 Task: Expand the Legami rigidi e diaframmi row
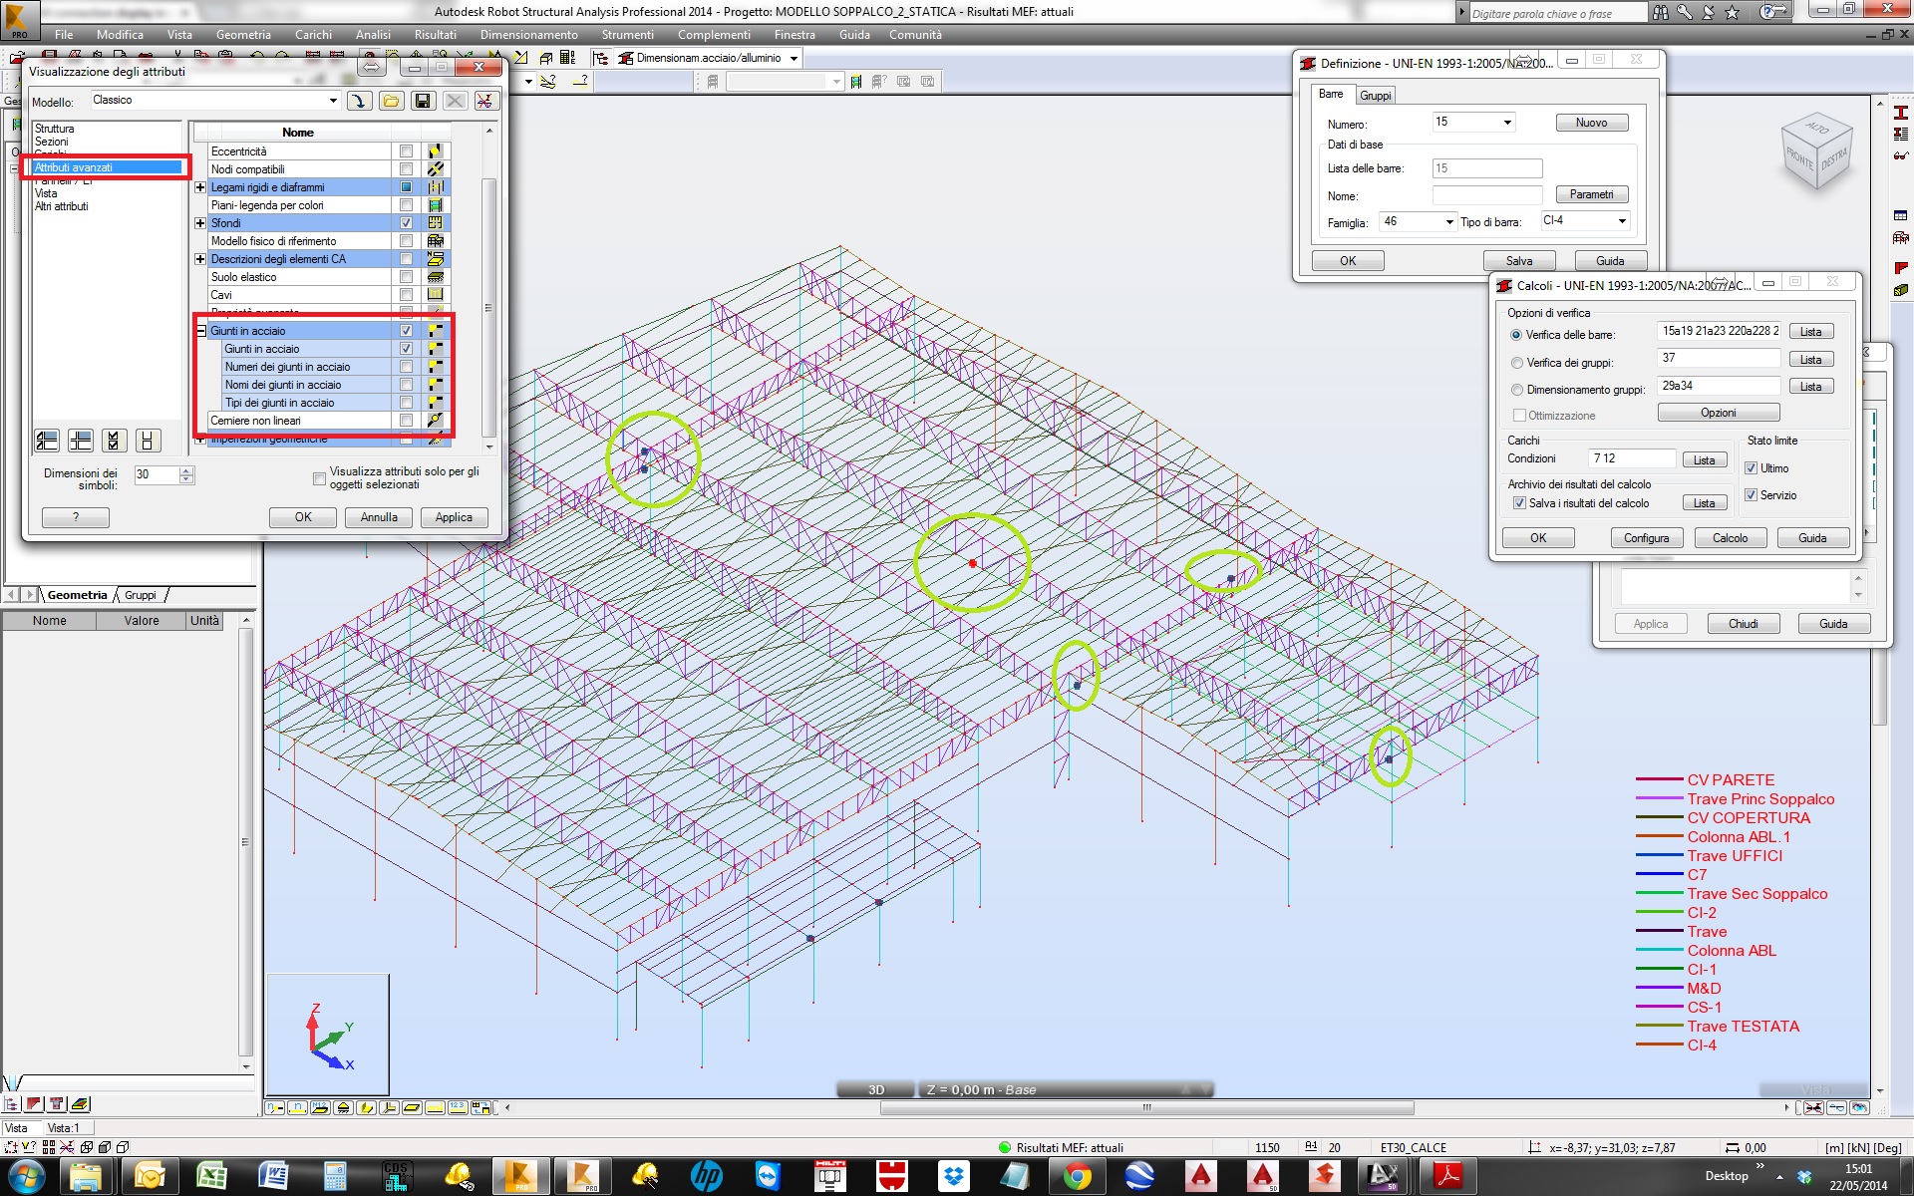pos(200,187)
